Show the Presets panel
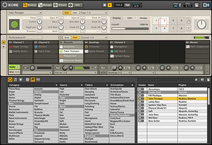Viewport: 212px width, 145px height. (60, 5)
